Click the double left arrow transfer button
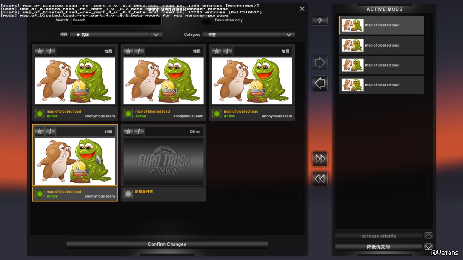 click(x=320, y=179)
